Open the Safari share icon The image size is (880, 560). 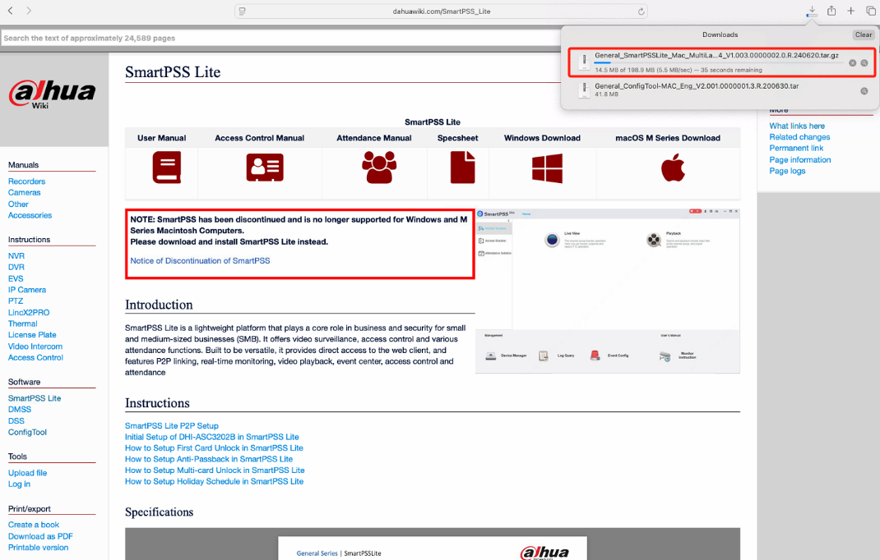point(831,11)
